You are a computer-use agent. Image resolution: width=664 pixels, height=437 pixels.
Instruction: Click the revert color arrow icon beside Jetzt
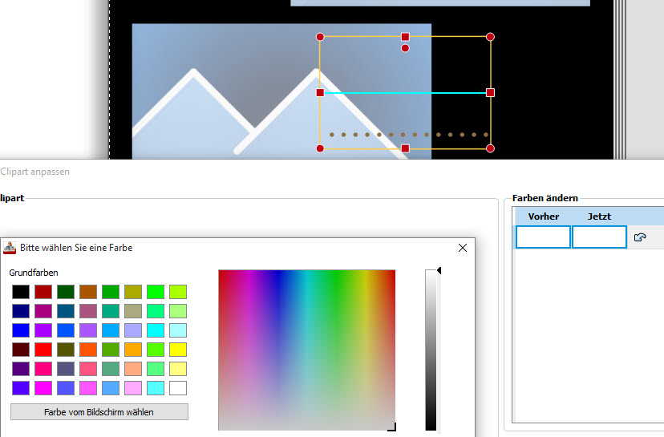point(640,237)
